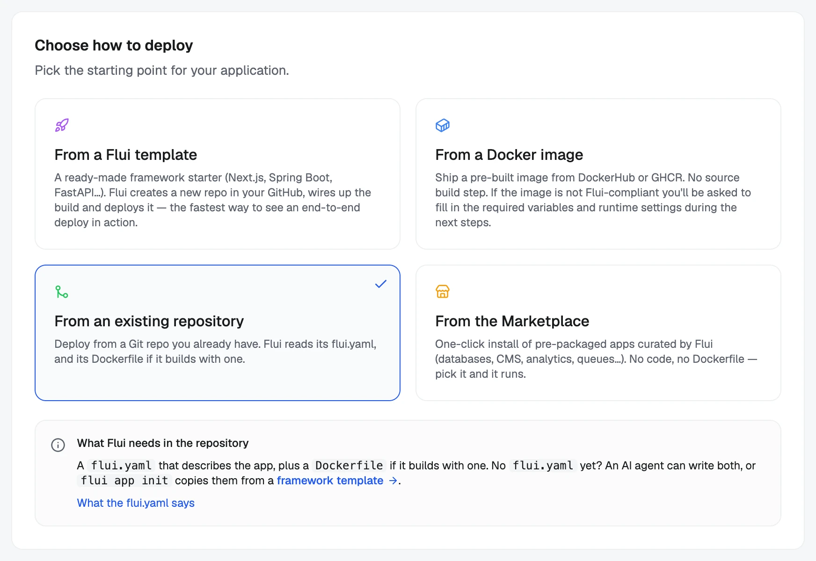Click the Marketplace description paragraph
This screenshot has width=816, height=561.
(596, 359)
